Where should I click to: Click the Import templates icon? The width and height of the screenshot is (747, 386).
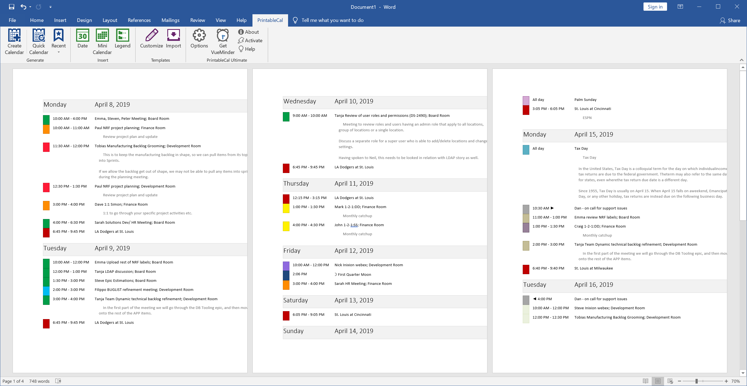(x=173, y=35)
